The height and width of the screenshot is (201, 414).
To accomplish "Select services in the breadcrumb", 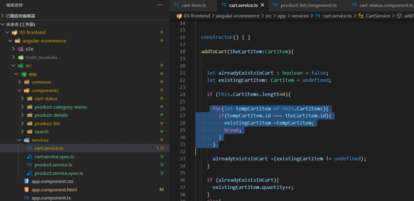I will pos(300,16).
